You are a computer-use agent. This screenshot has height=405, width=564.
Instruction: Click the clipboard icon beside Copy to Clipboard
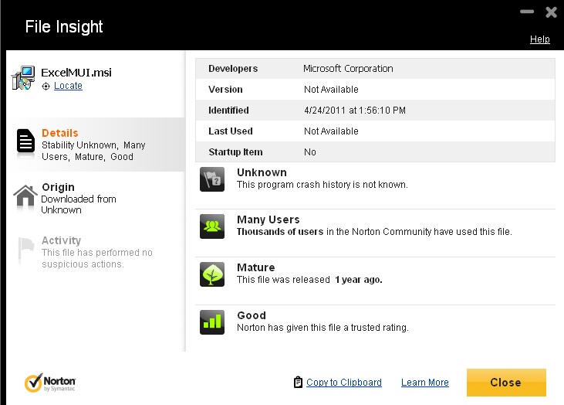[x=298, y=383]
